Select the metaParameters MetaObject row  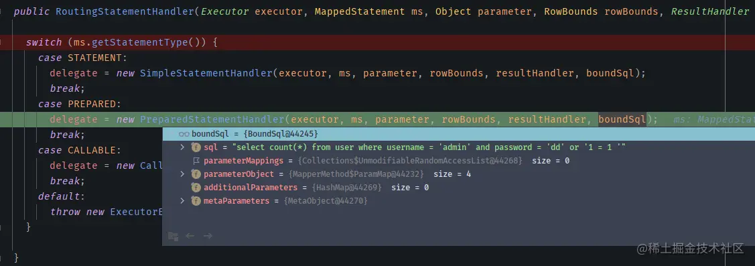coord(458,201)
